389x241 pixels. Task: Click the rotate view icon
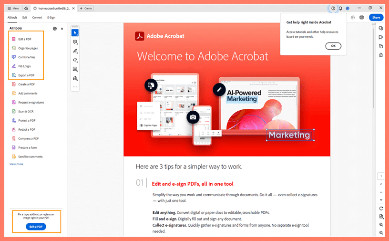tap(381, 208)
